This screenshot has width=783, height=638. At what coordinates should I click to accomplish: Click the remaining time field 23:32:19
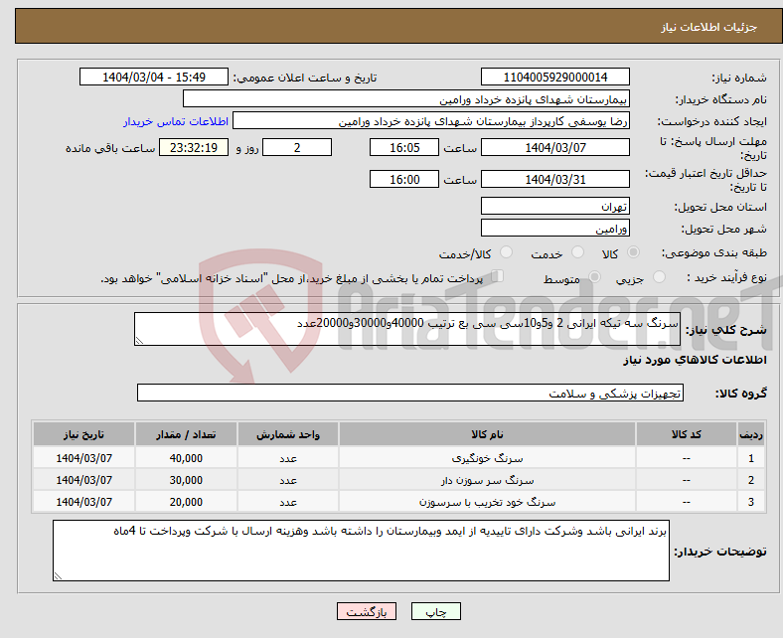[193, 147]
